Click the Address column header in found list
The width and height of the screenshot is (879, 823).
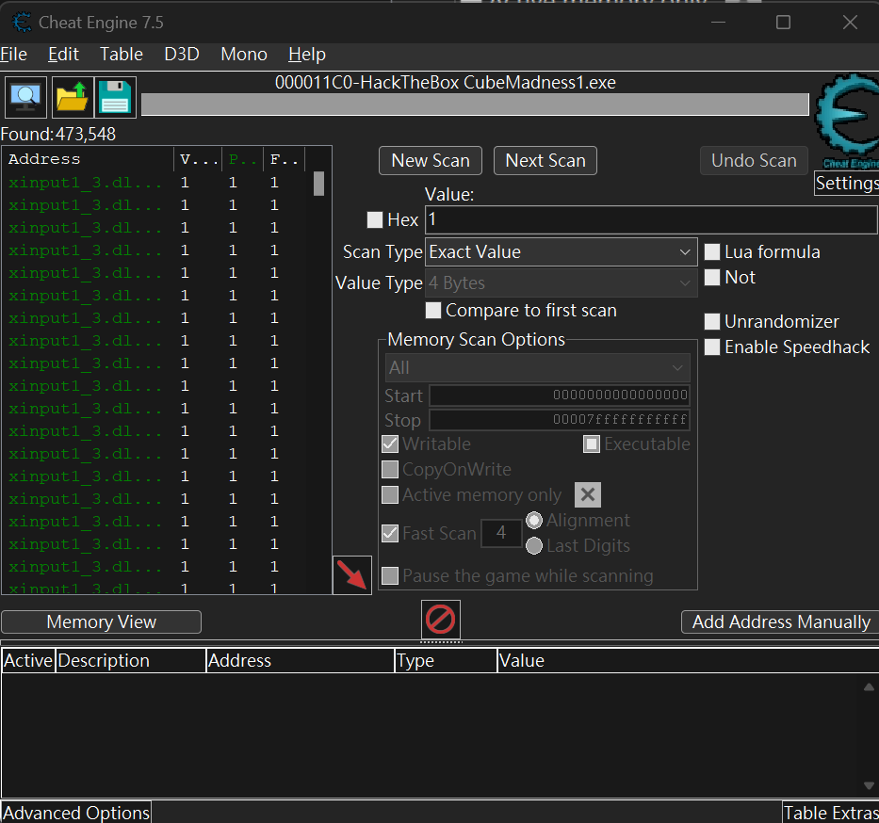90,160
